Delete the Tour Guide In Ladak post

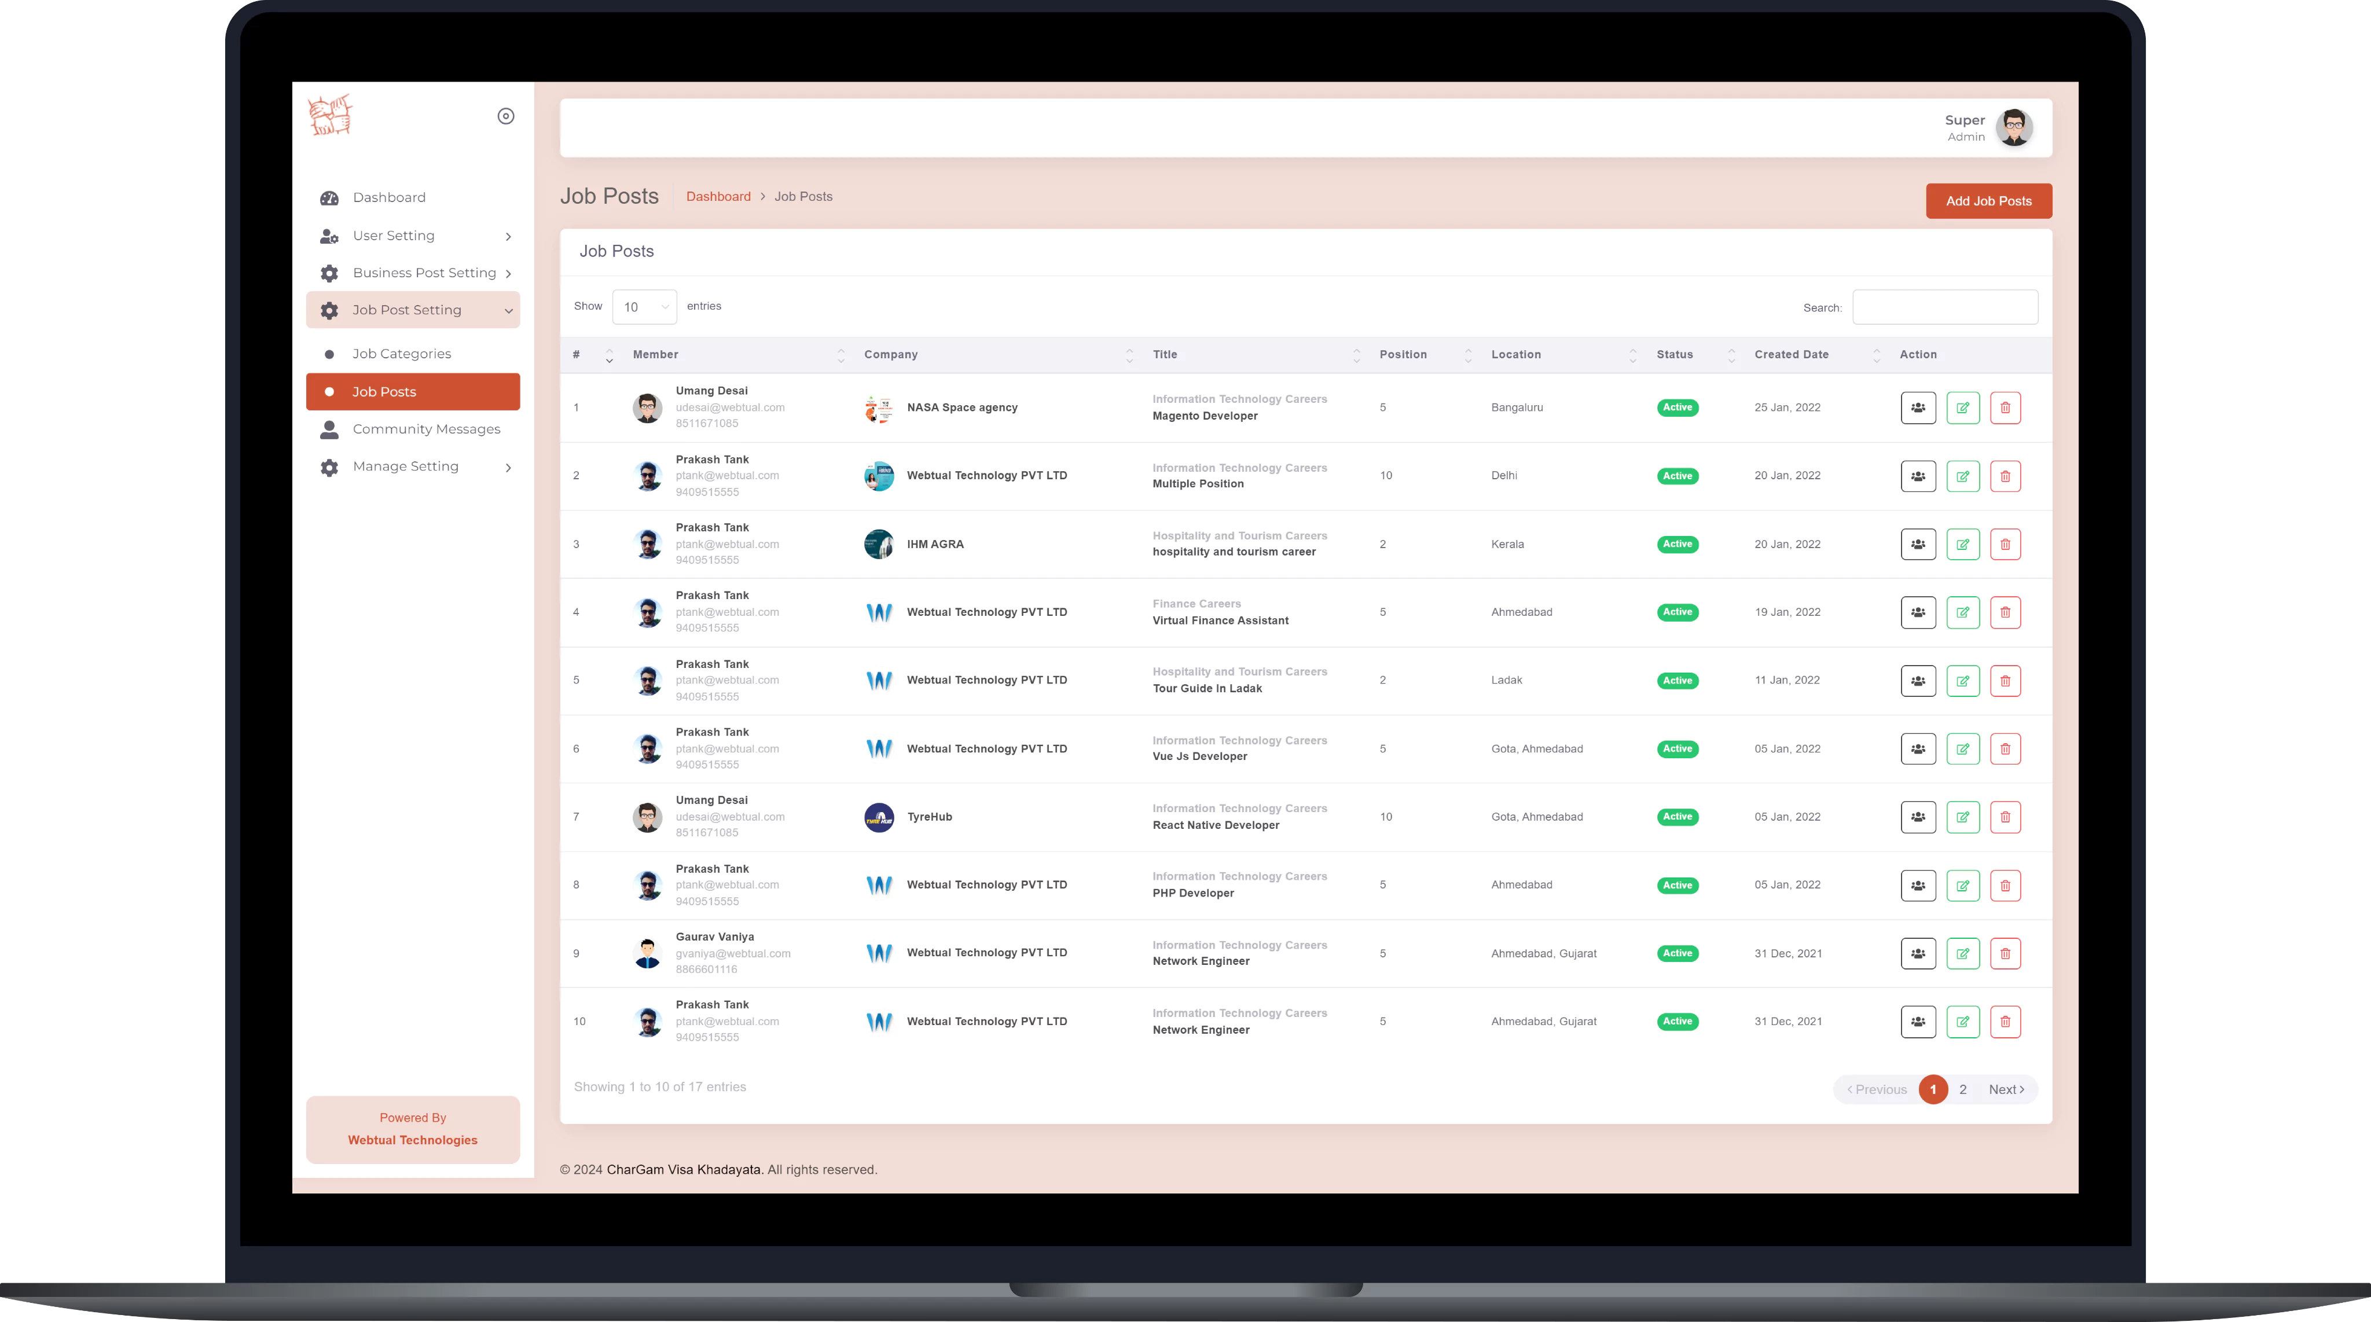point(2005,680)
